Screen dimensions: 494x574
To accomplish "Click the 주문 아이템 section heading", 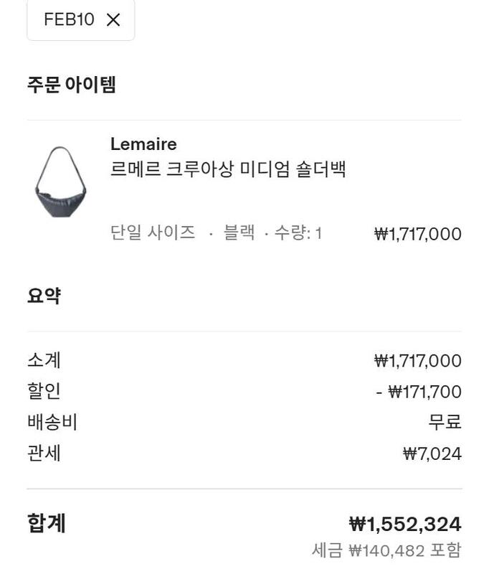I will (72, 85).
